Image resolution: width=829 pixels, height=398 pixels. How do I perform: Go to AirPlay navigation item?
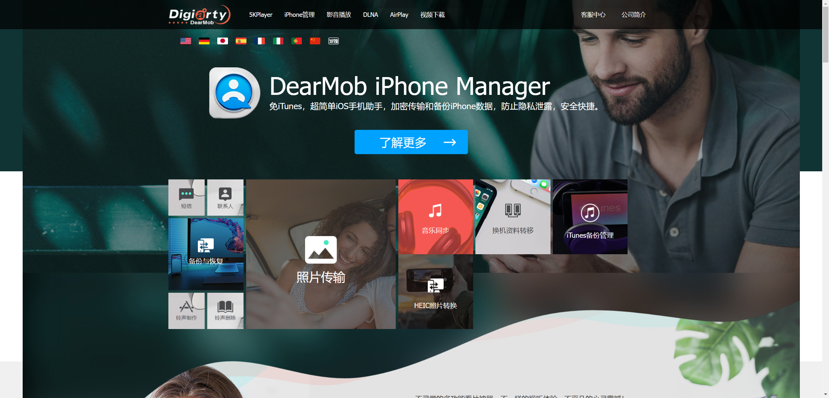399,15
